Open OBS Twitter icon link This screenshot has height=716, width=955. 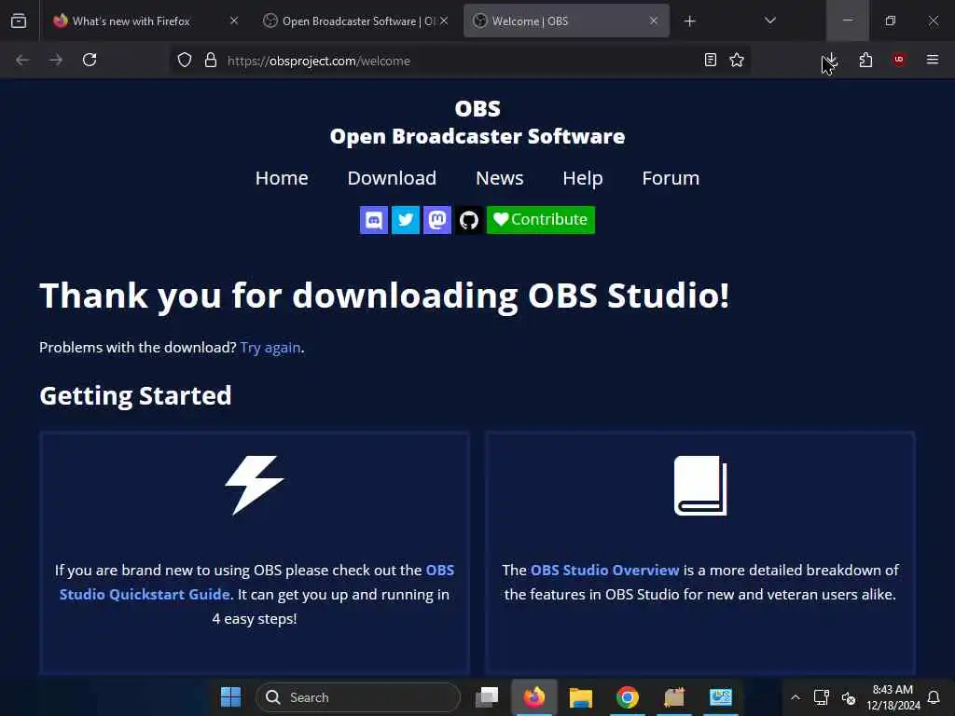[x=406, y=220]
